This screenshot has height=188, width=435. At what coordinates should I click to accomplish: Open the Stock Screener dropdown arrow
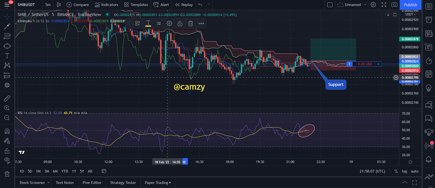point(49,183)
